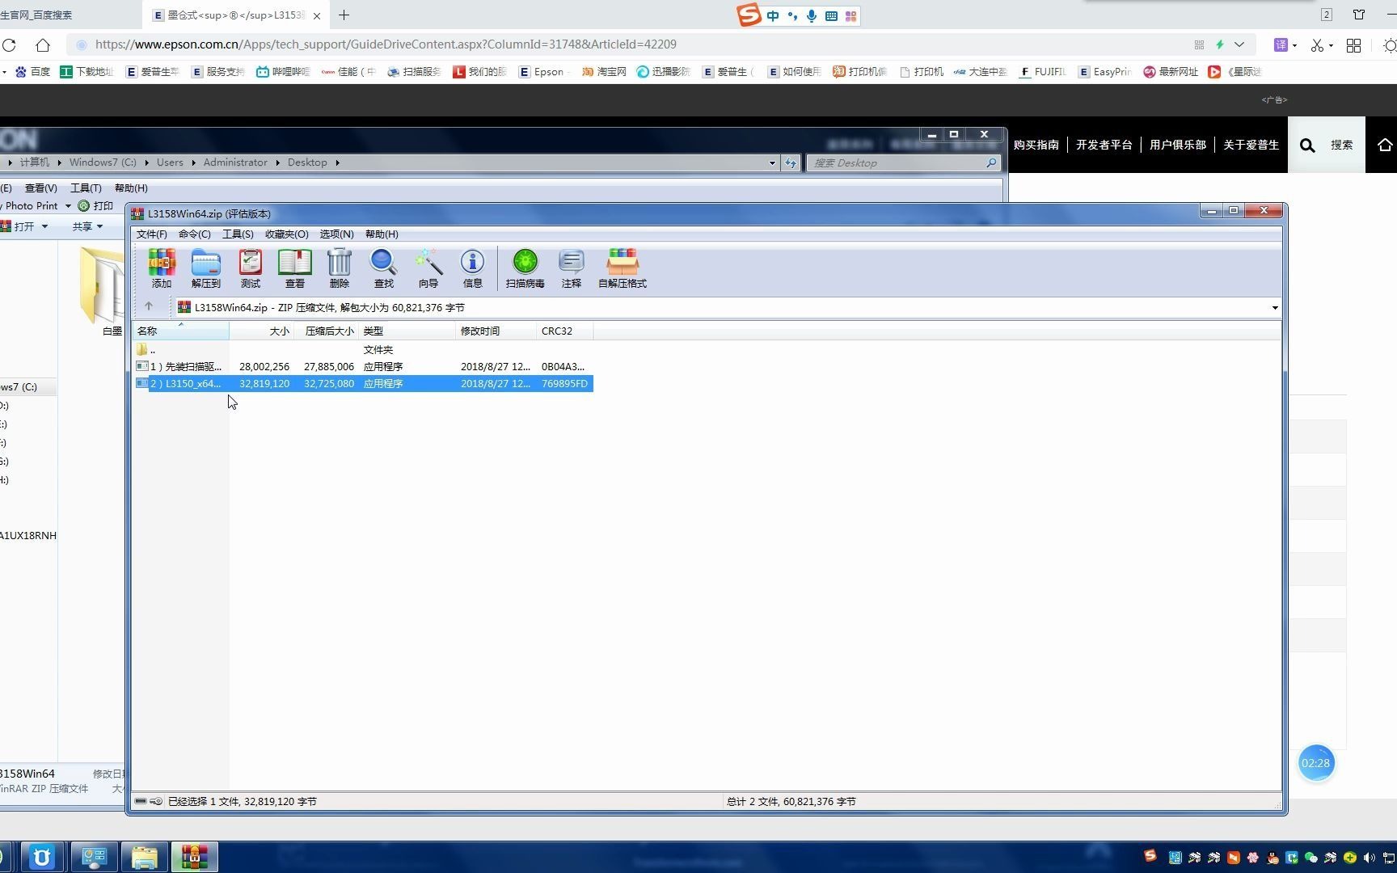1397x873 pixels.
Task: Click the up-one-level arrow in WinRAR
Action: 149,306
